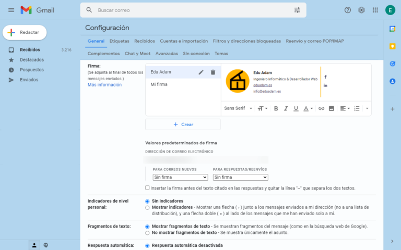This screenshot has width=401, height=250.
Task: Click the pencil icon to rename Edu Adam signature
Action: 201,72
